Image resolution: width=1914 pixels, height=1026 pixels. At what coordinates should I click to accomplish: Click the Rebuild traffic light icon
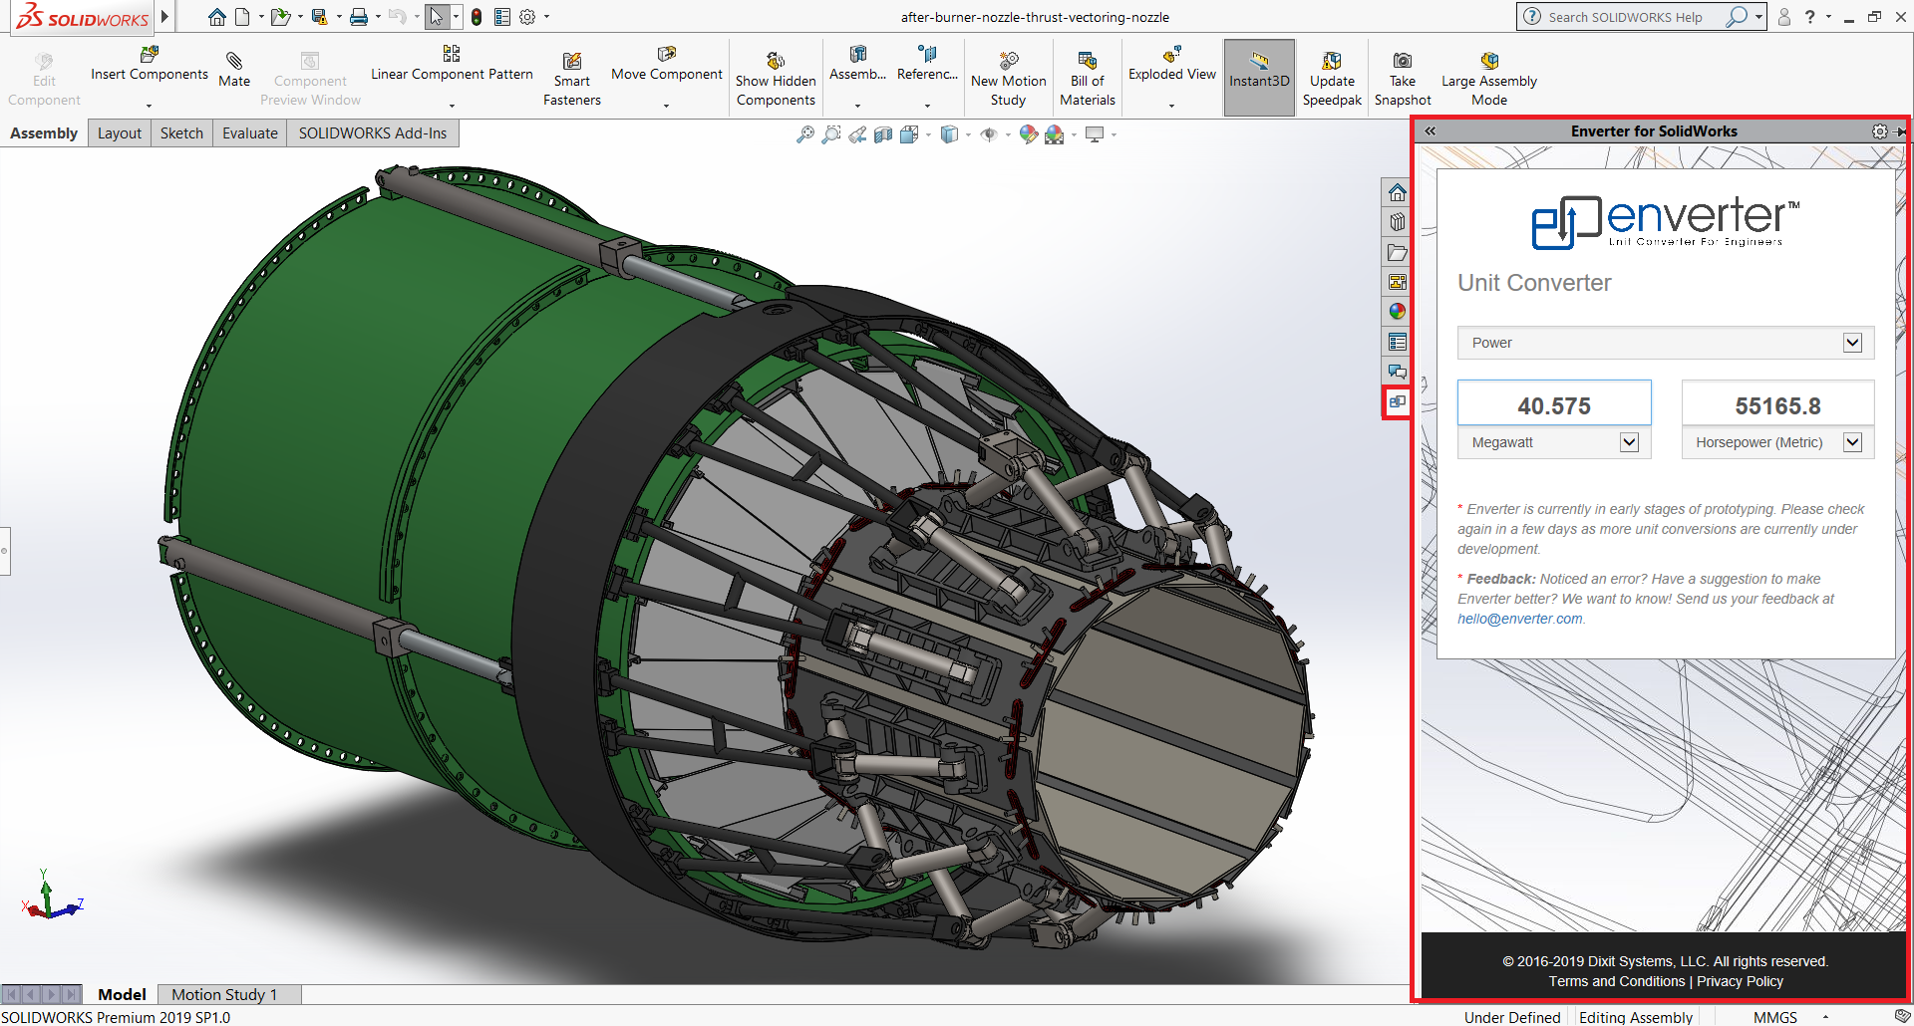(x=477, y=17)
